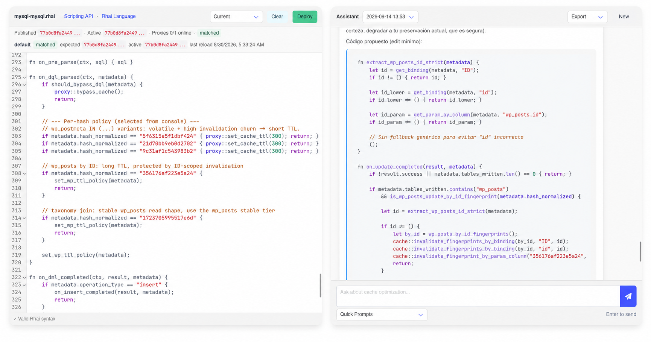The height and width of the screenshot is (342, 651).
Task: Click the wp_posts by ID comment line 307
Action: pyautogui.click(x=143, y=166)
